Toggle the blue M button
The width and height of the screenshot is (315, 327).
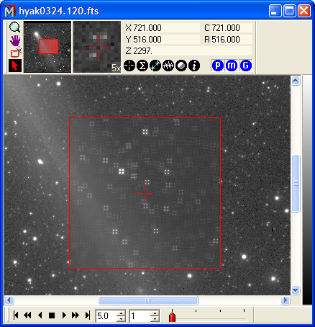click(232, 66)
